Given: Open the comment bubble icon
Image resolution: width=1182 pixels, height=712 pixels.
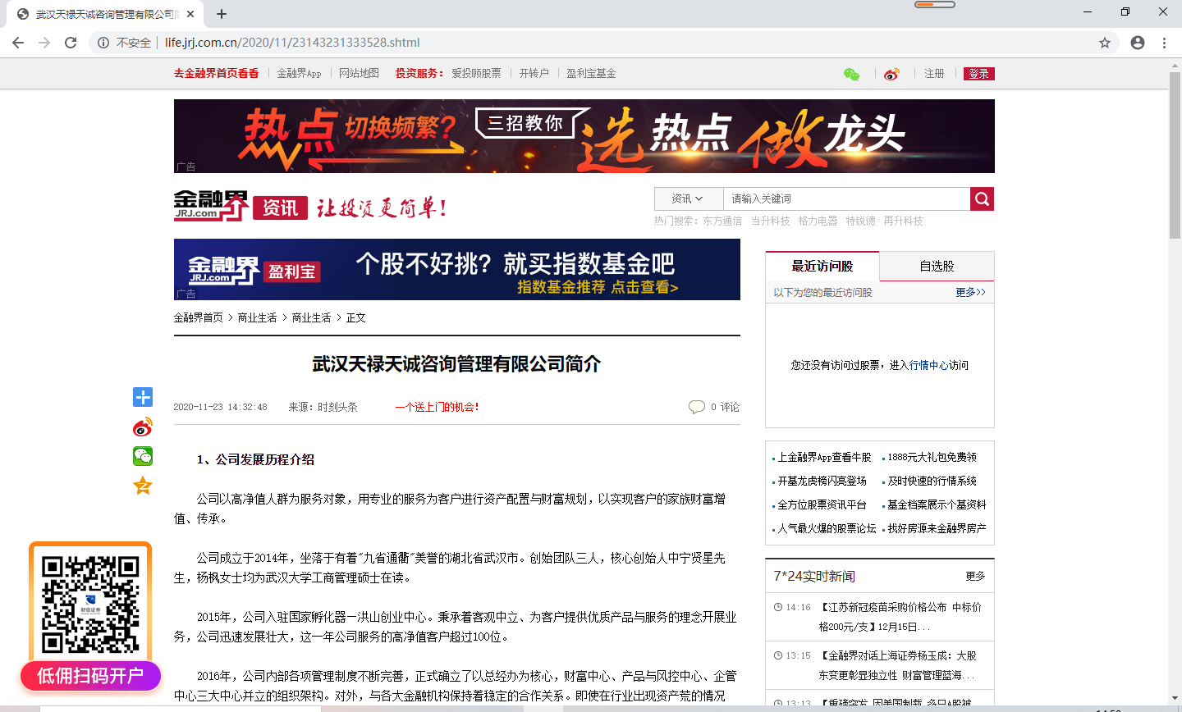Looking at the screenshot, I should [697, 407].
